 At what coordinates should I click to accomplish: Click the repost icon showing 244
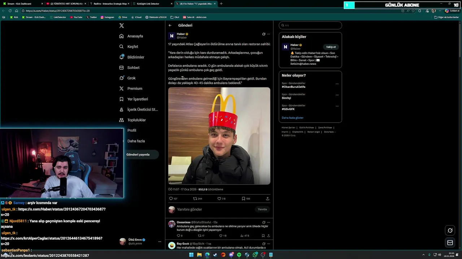(195, 199)
